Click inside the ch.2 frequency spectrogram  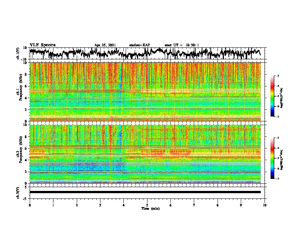145,154
